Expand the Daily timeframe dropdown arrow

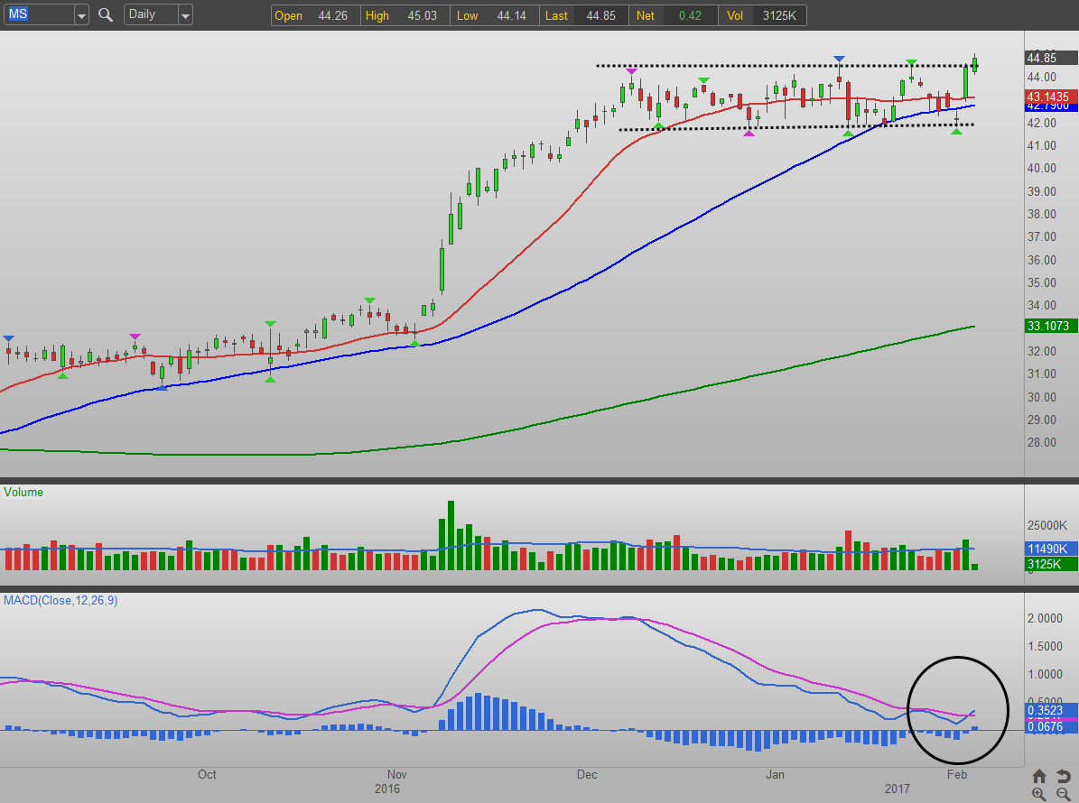pyautogui.click(x=184, y=15)
